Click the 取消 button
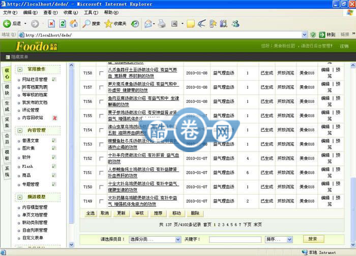Image resolution: width=356 pixels, height=256 pixels. [x=105, y=213]
